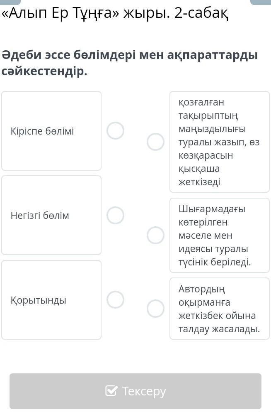Click the 'қозғалған тақырыптың маңыздылығы туралы' answer card
Screen dimensions: 271x417
(x=220, y=142)
